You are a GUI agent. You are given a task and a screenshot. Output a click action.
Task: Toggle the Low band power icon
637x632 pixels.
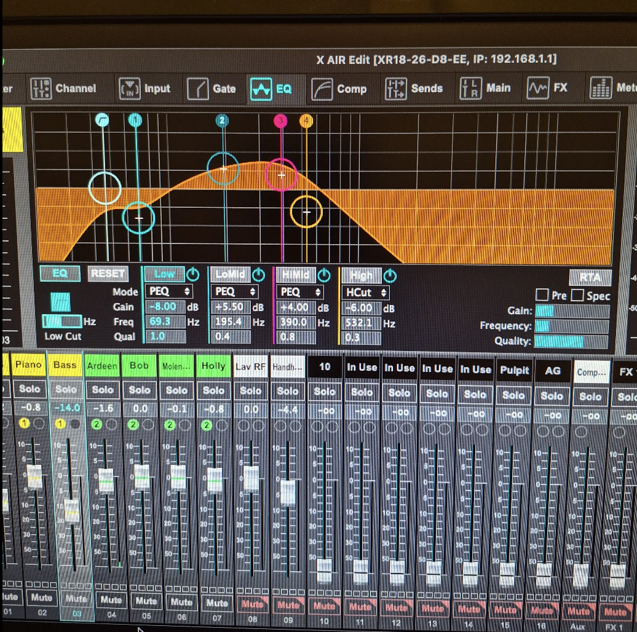pyautogui.click(x=193, y=275)
